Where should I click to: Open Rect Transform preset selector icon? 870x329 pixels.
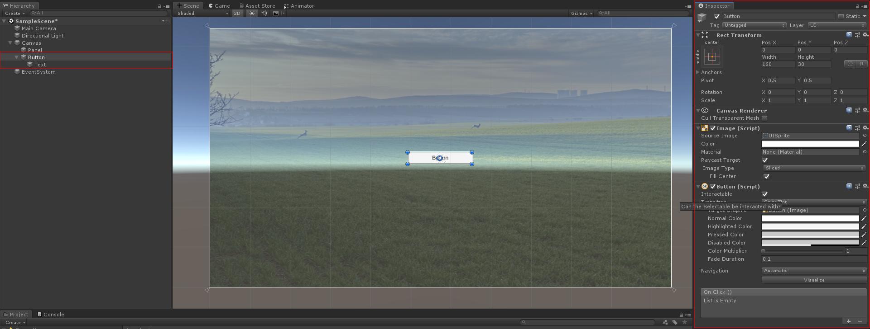pos(857,35)
